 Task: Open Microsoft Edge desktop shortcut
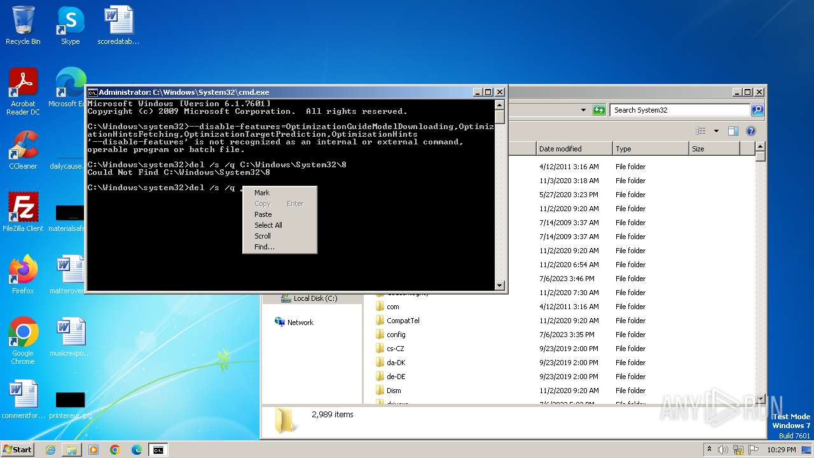(70, 88)
